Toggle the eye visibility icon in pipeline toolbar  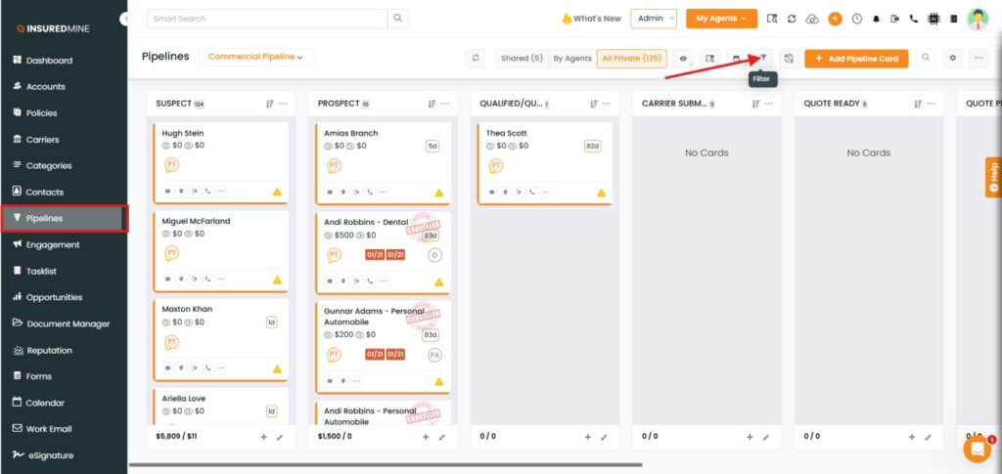coord(682,59)
